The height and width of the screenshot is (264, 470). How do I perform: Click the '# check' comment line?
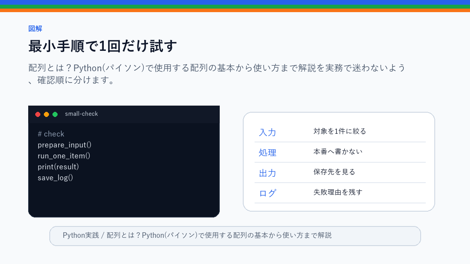point(51,134)
